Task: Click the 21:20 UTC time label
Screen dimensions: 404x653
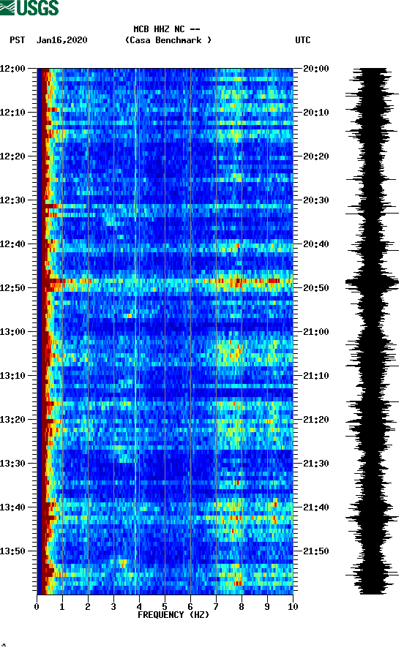Action: (316, 420)
